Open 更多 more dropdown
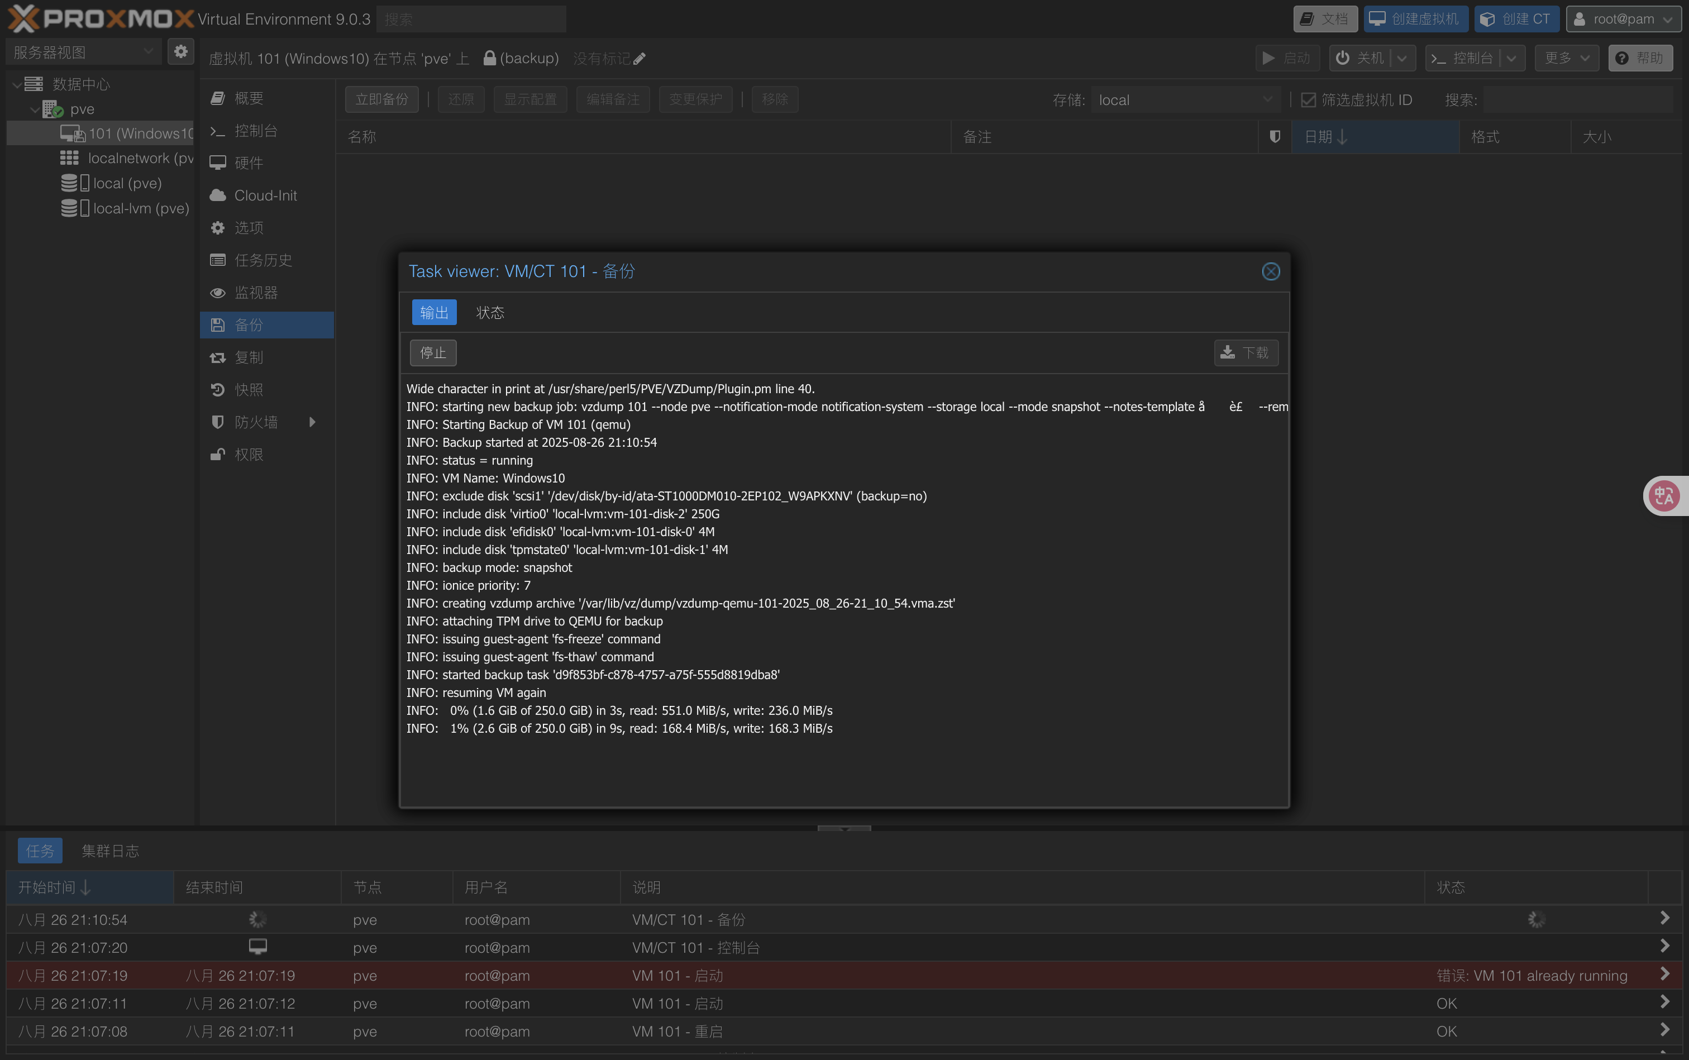 (x=1567, y=58)
